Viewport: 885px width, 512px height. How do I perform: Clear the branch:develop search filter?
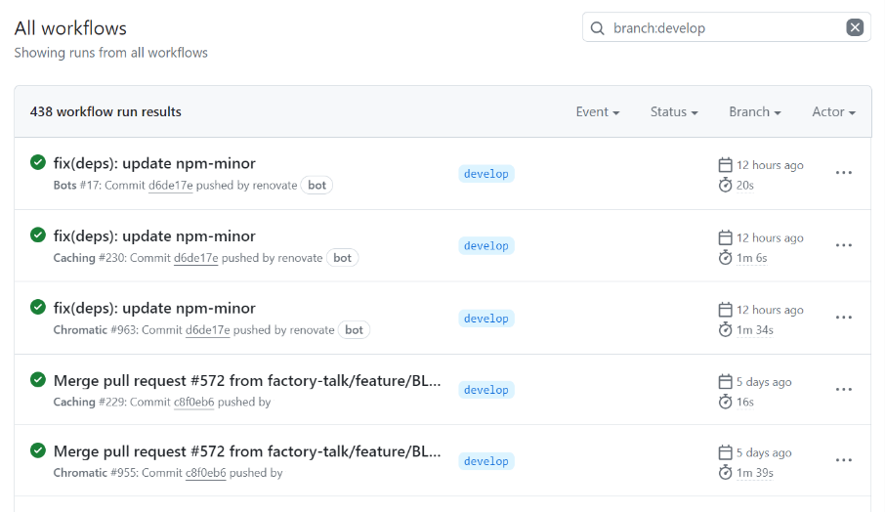[855, 27]
